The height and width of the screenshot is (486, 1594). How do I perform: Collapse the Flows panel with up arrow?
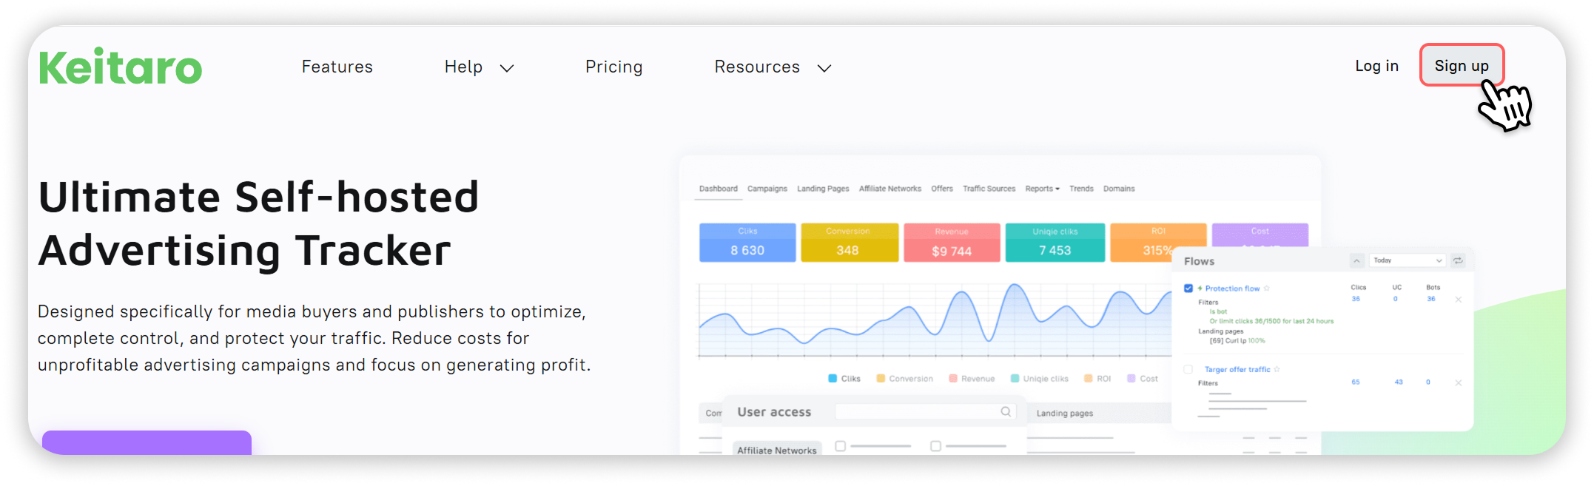(x=1356, y=260)
